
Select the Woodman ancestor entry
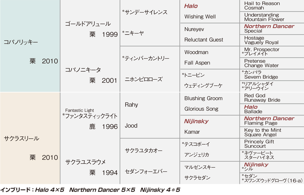[x=196, y=52]
